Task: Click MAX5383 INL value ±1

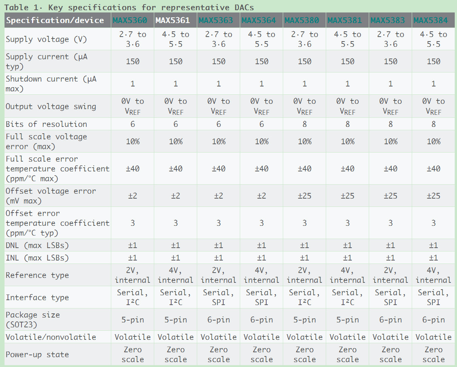Action: pyautogui.click(x=390, y=258)
